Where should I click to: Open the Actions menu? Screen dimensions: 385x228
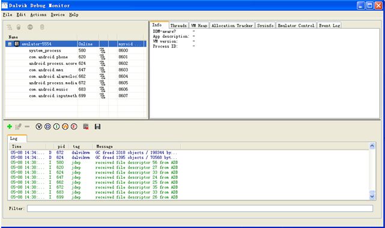click(38, 15)
